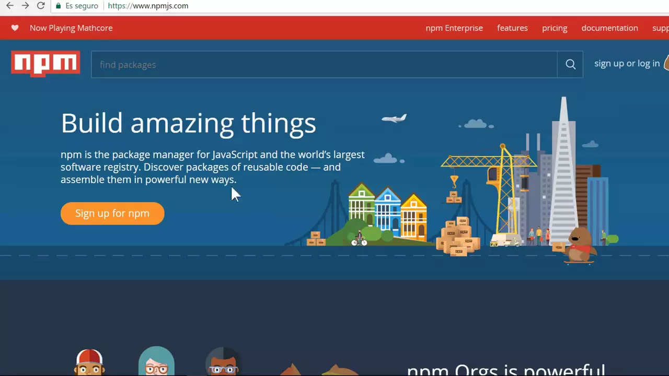Click the Build amazing things heading

188,123
